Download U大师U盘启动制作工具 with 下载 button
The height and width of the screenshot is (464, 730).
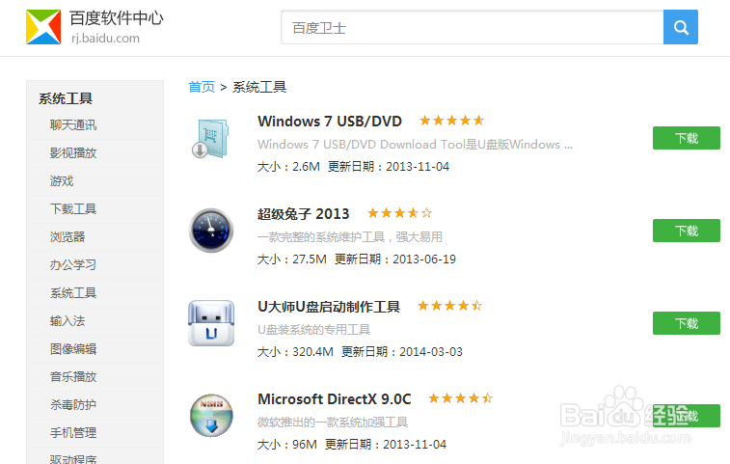pos(687,323)
